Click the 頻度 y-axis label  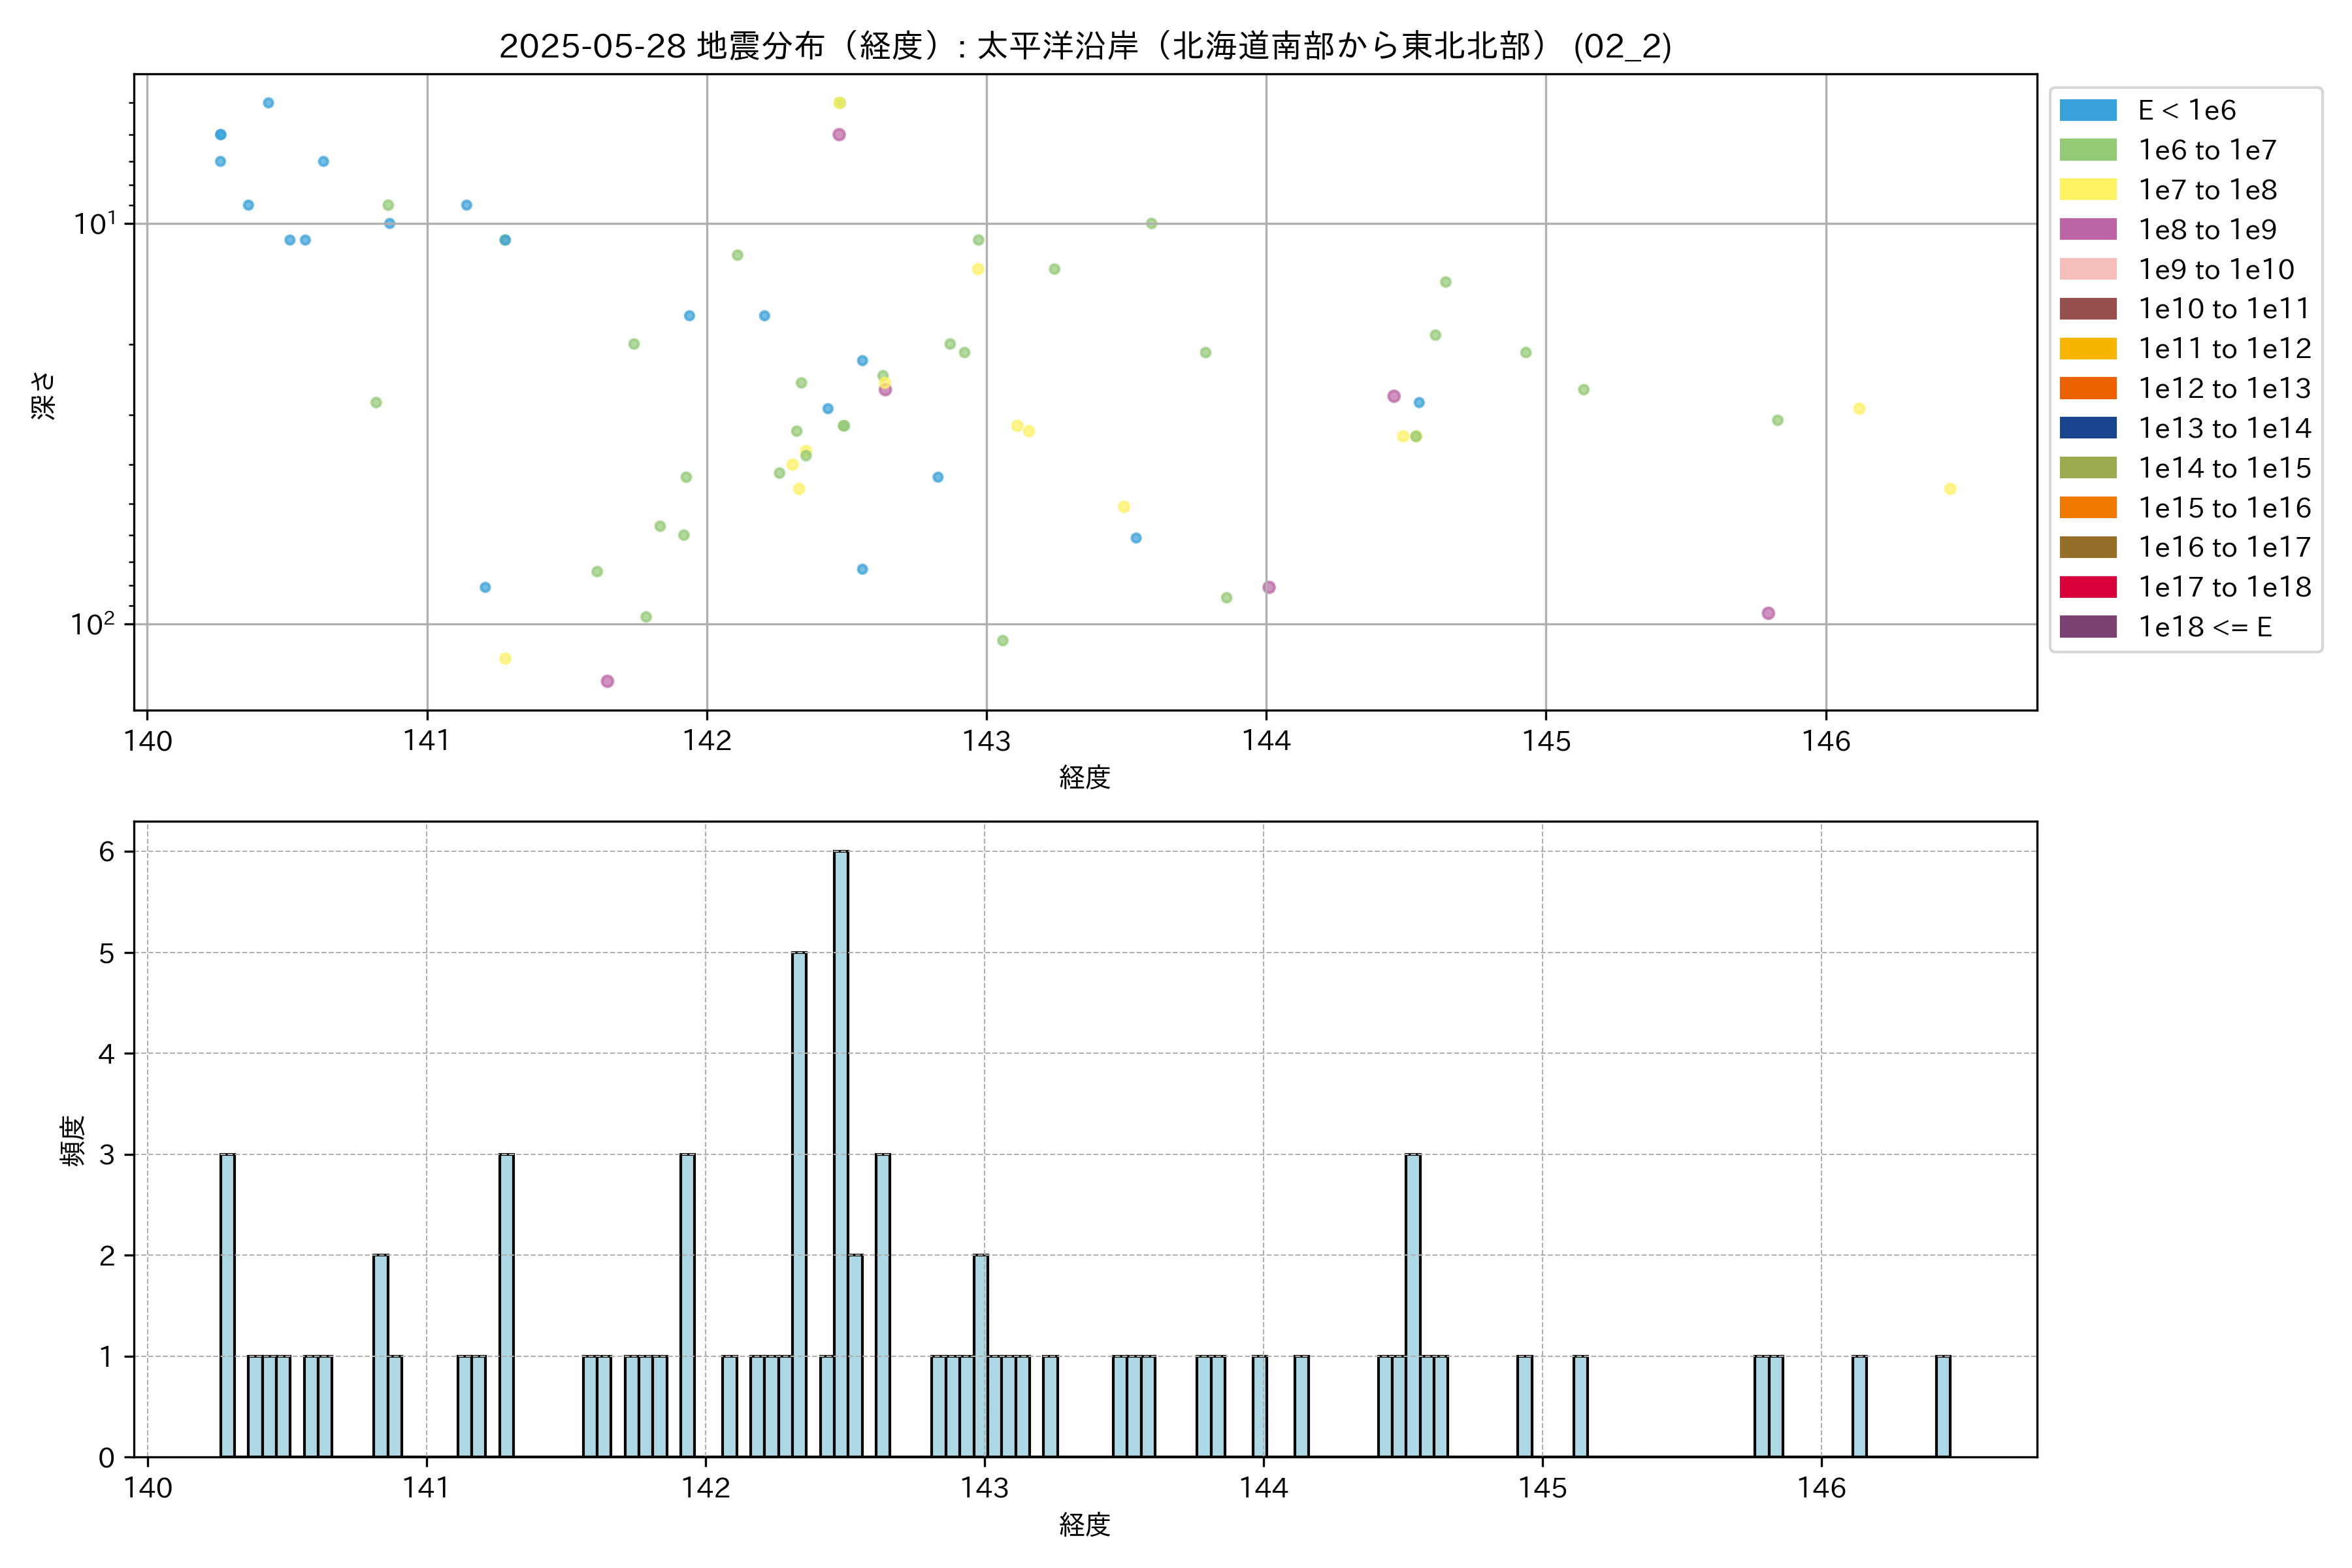point(72,1140)
